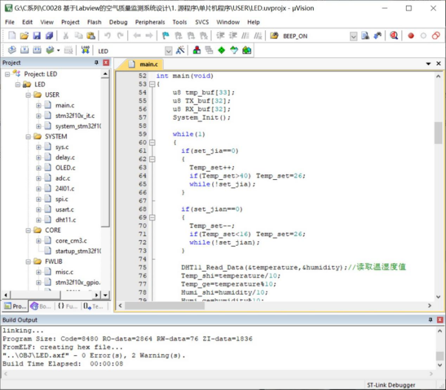Open the target selection dropdown LED

168,51
